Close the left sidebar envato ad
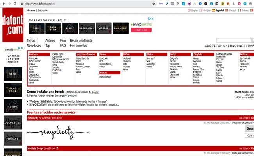The image size is (254, 156). pyautogui.click(x=22, y=48)
